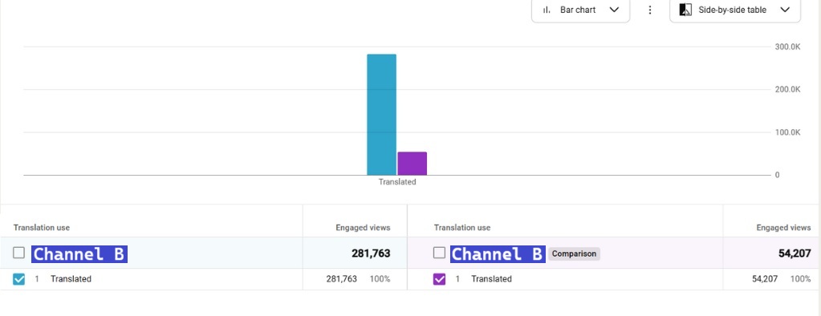Viewport: 821px width, 316px height.
Task: Sort by right Engaged views column header
Action: coord(783,228)
